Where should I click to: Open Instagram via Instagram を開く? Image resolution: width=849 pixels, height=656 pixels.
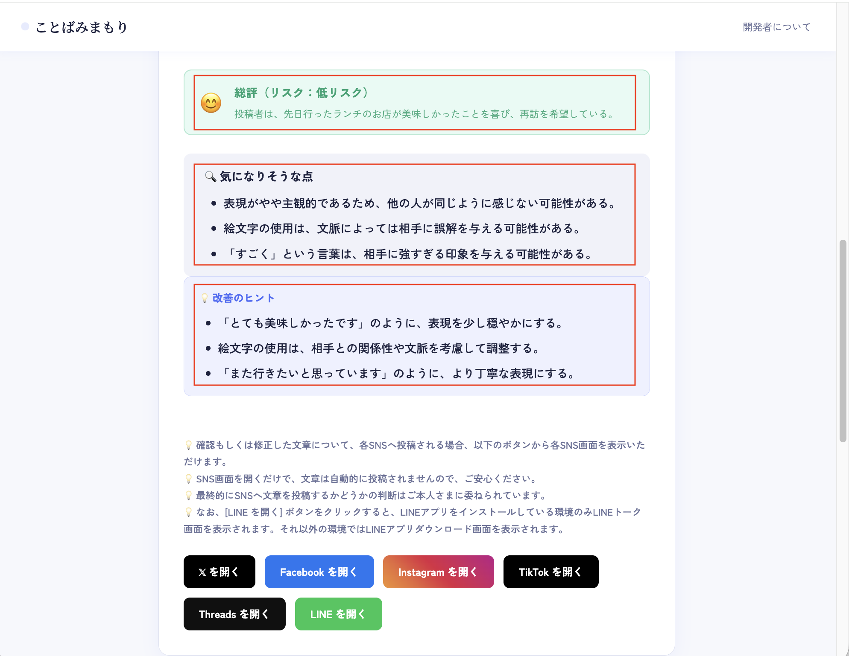pyautogui.click(x=438, y=572)
